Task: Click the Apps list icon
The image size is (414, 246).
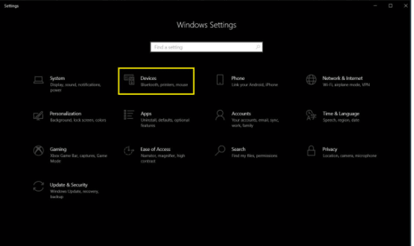Action: tap(129, 115)
